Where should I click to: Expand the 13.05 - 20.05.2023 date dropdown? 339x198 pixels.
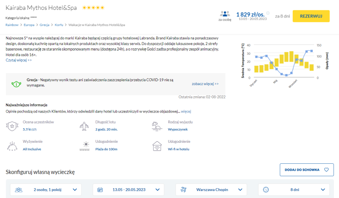[129, 189]
